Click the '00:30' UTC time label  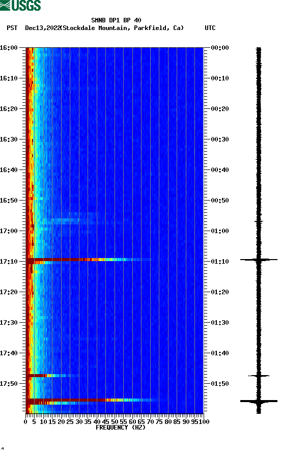(220, 139)
